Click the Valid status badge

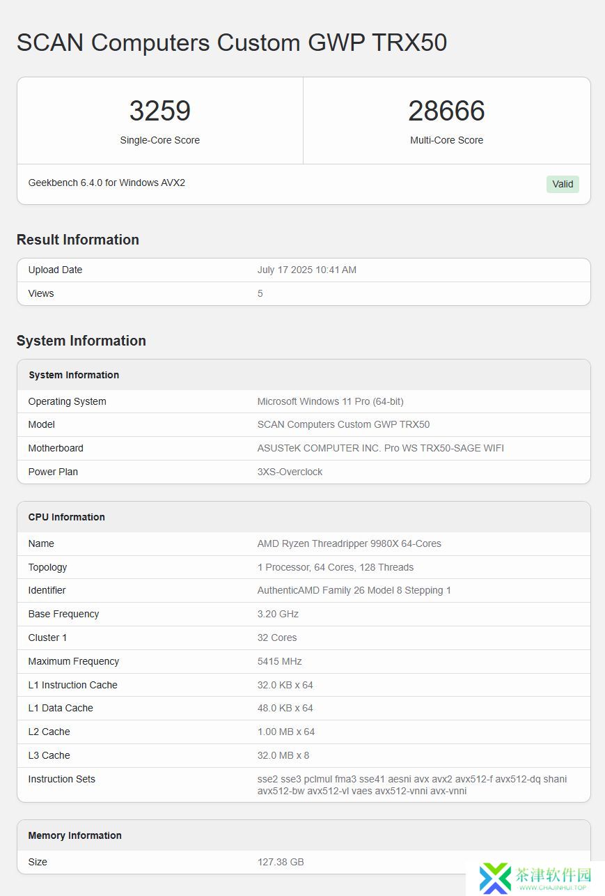pos(563,184)
